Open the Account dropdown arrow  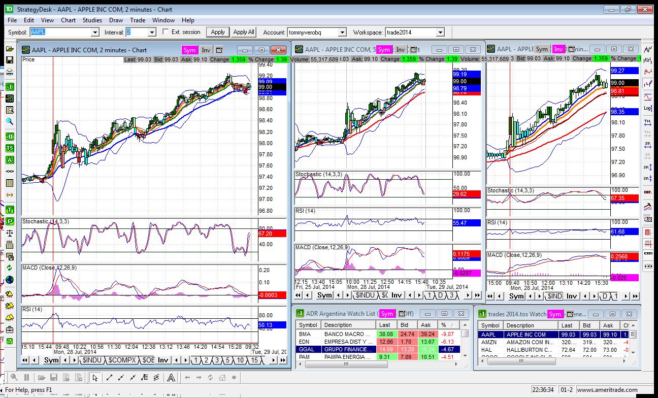click(x=342, y=32)
